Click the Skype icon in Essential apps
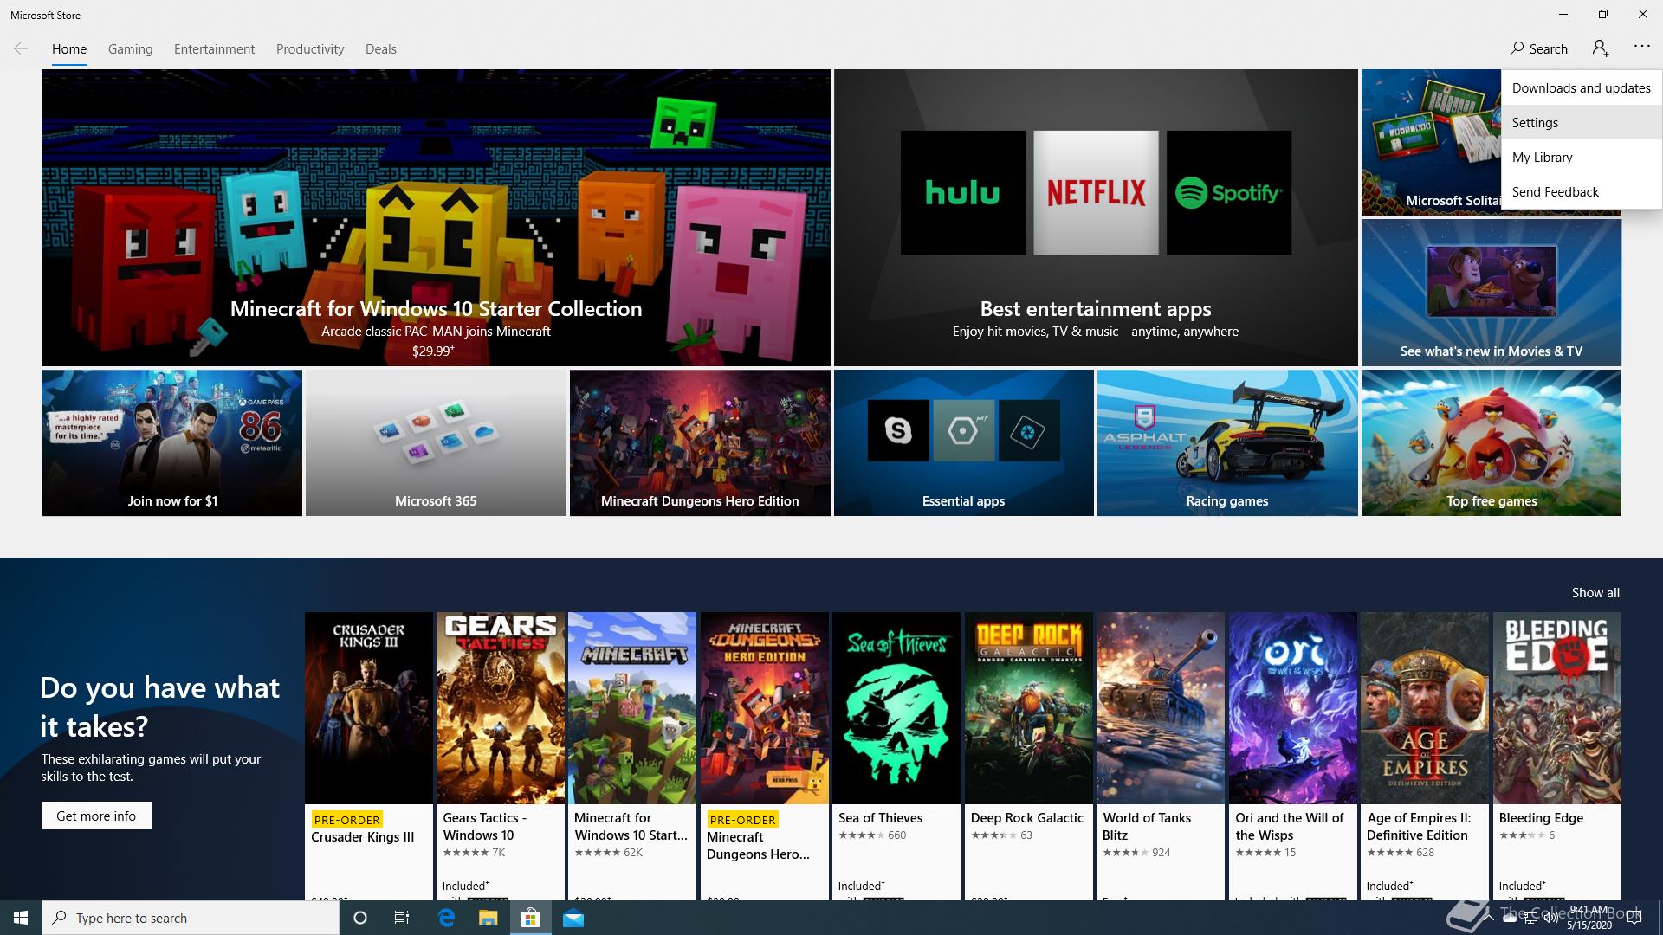This screenshot has height=935, width=1663. (x=898, y=430)
